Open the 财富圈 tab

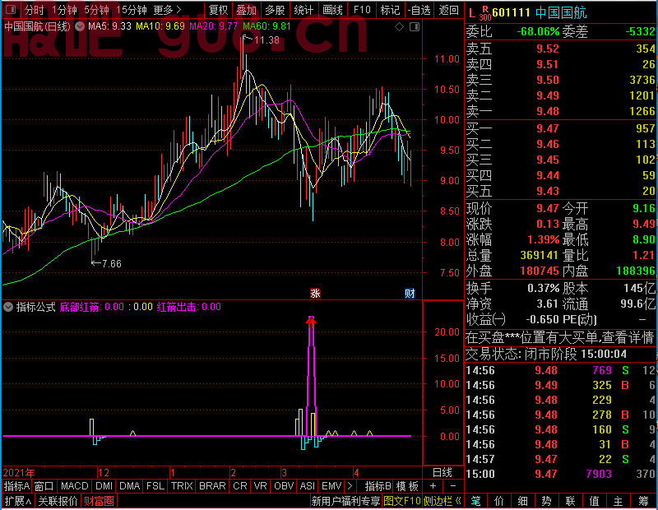coord(99,501)
